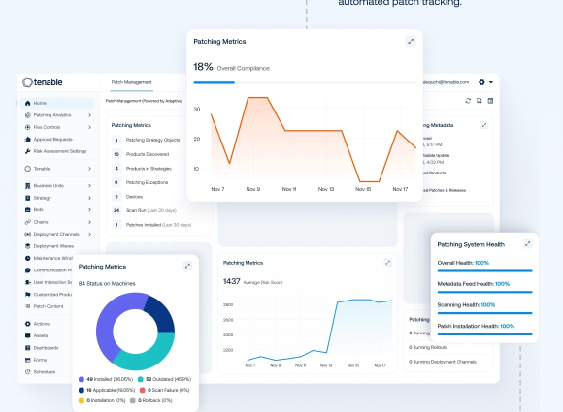Click the Patching Exceptions row
Image resolution: width=563 pixels, height=412 pixels.
140,182
